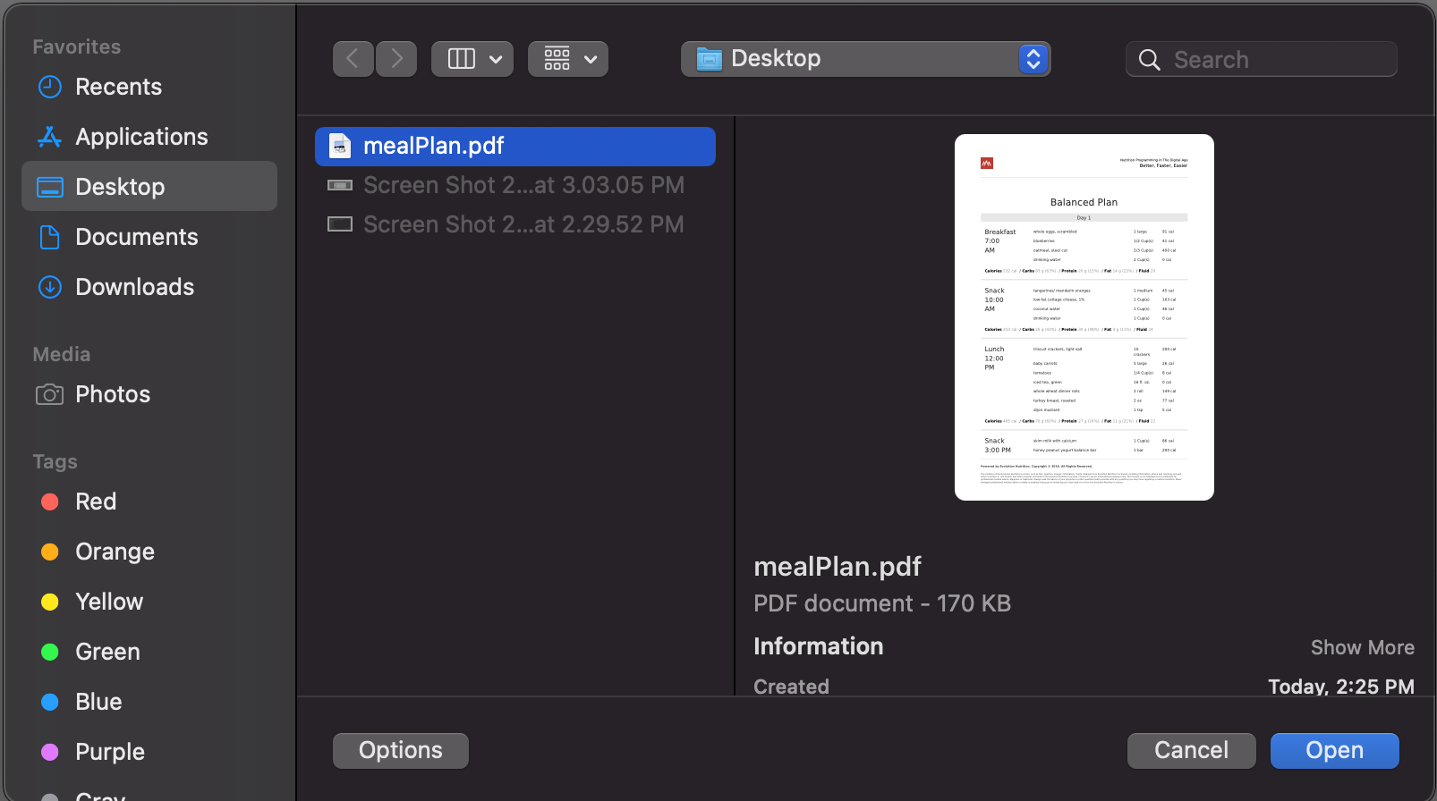This screenshot has height=801, width=1437.
Task: Click the mealPlan.pdf file icon
Action: (x=340, y=146)
